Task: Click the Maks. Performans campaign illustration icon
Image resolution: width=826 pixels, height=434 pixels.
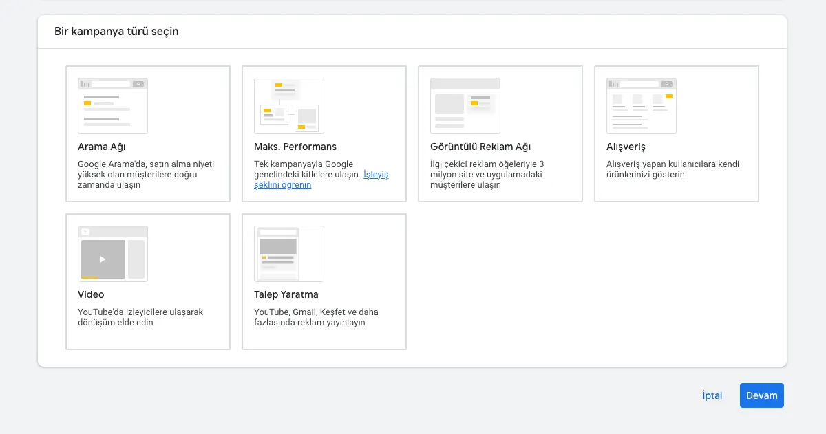Action: (289, 106)
